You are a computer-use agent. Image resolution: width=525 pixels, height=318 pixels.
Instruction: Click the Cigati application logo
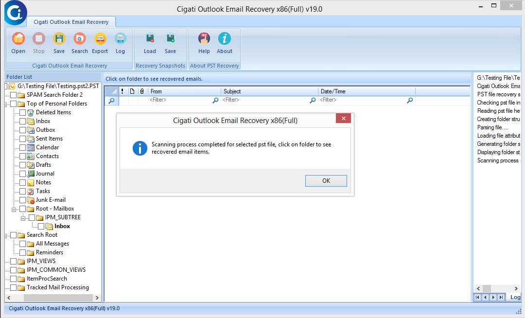(16, 13)
